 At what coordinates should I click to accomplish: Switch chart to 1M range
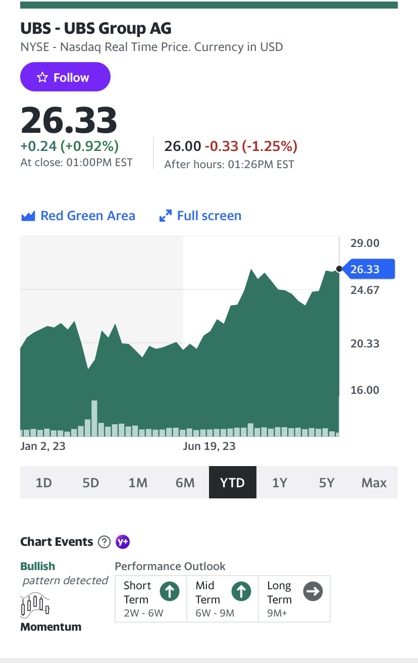[x=138, y=482]
